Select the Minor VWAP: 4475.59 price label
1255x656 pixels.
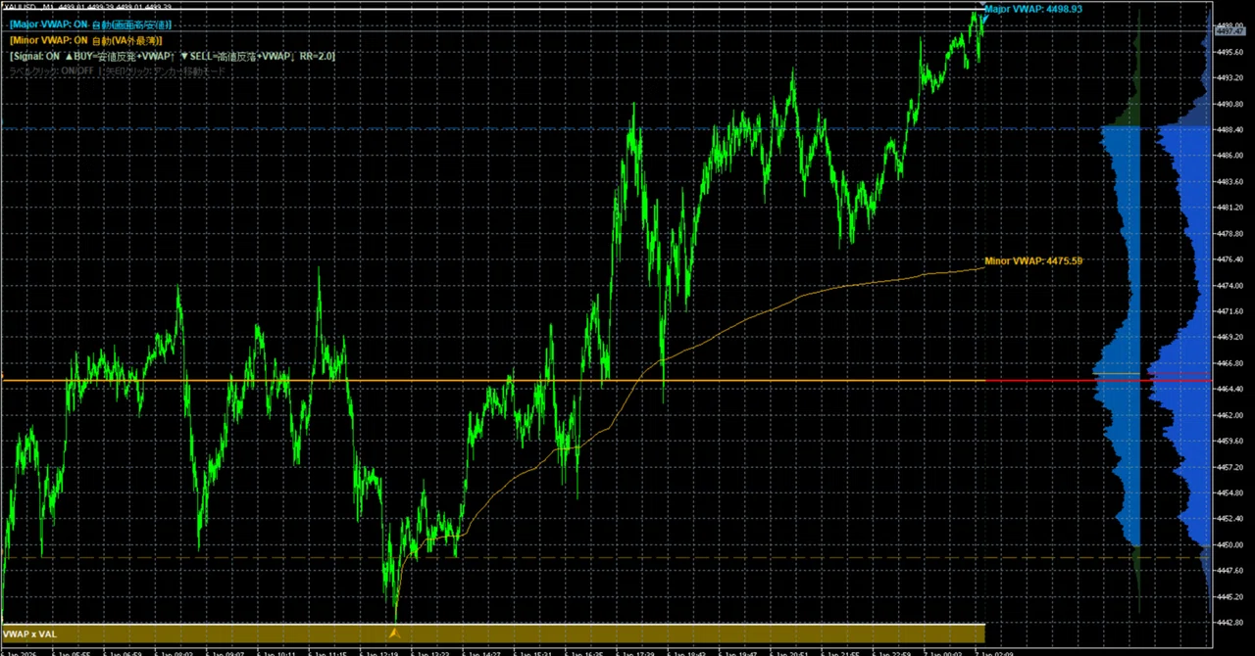tap(1033, 260)
